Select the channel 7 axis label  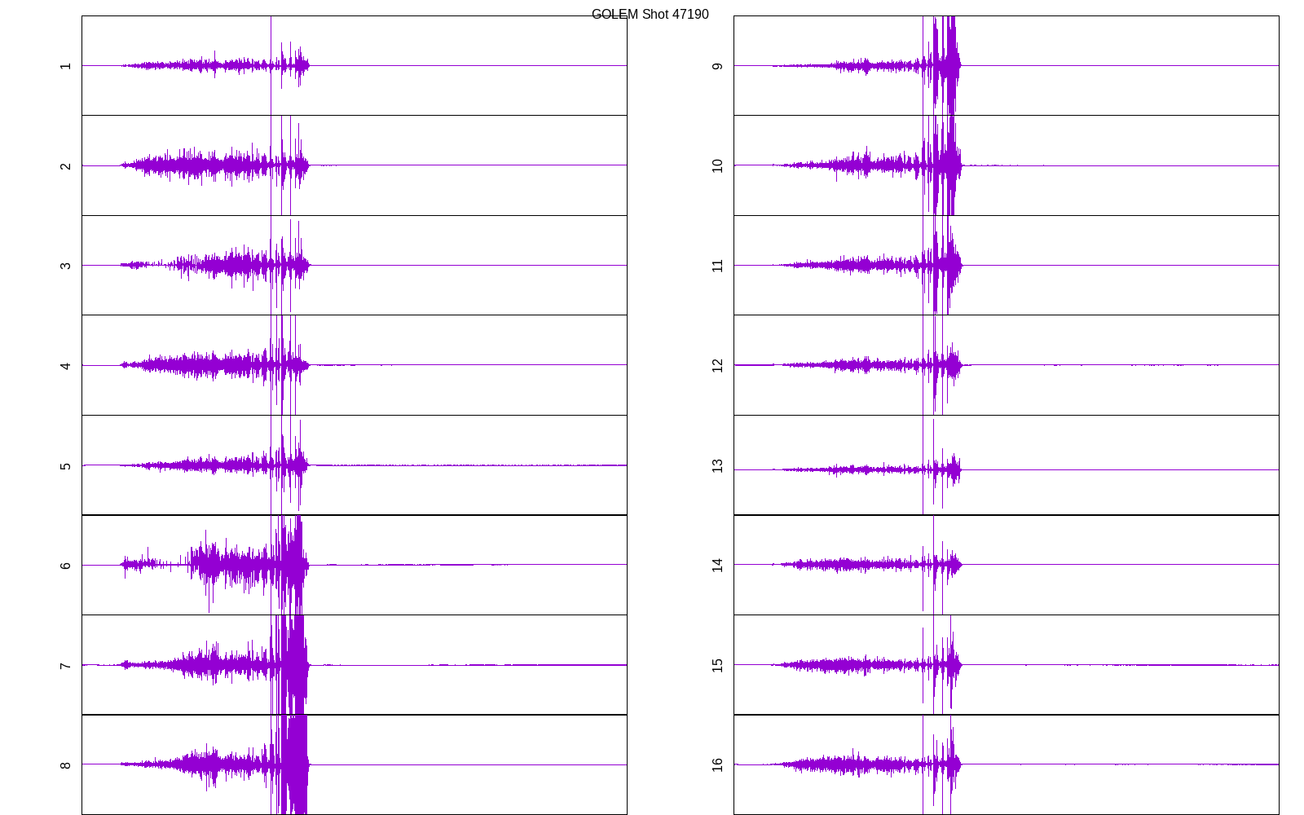(x=65, y=666)
